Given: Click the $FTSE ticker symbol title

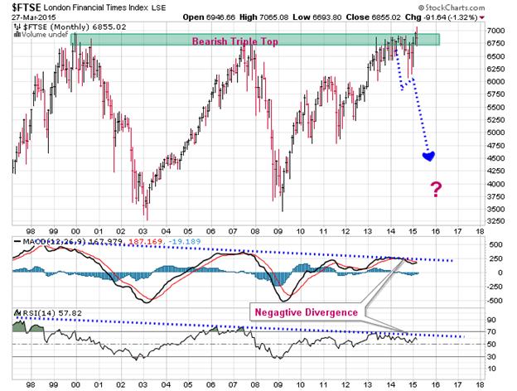Looking at the screenshot, I should (x=27, y=7).
